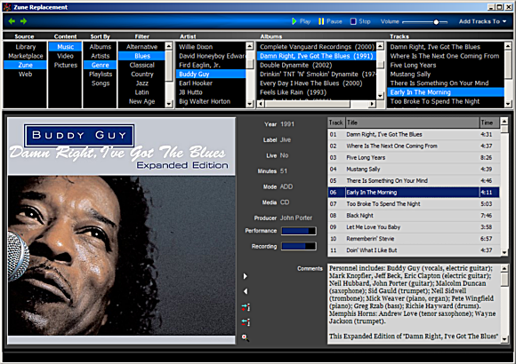This screenshot has height=364, width=516.
Task: Switch content type to Video
Action: click(65, 56)
